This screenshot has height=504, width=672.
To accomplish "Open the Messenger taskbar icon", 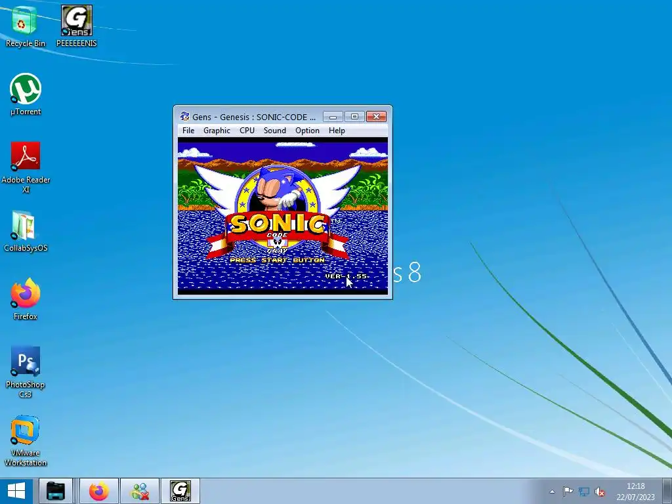I will (140, 491).
